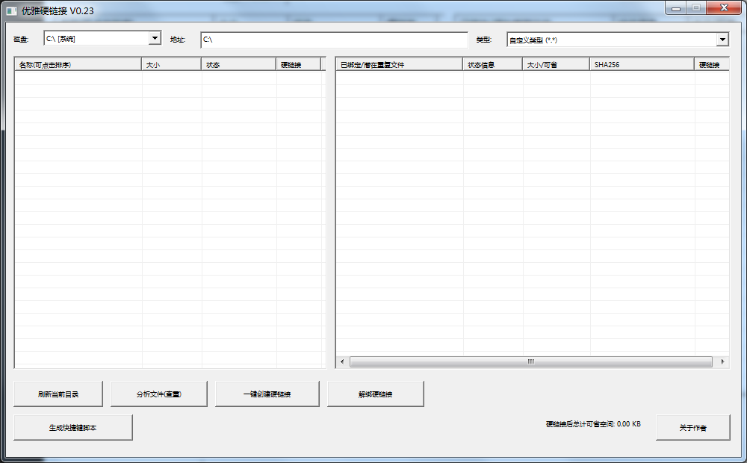
Task: Click the app icon in the title bar
Action: tap(12, 10)
